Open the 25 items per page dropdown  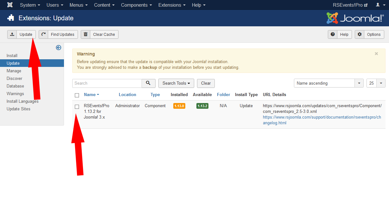click(376, 83)
